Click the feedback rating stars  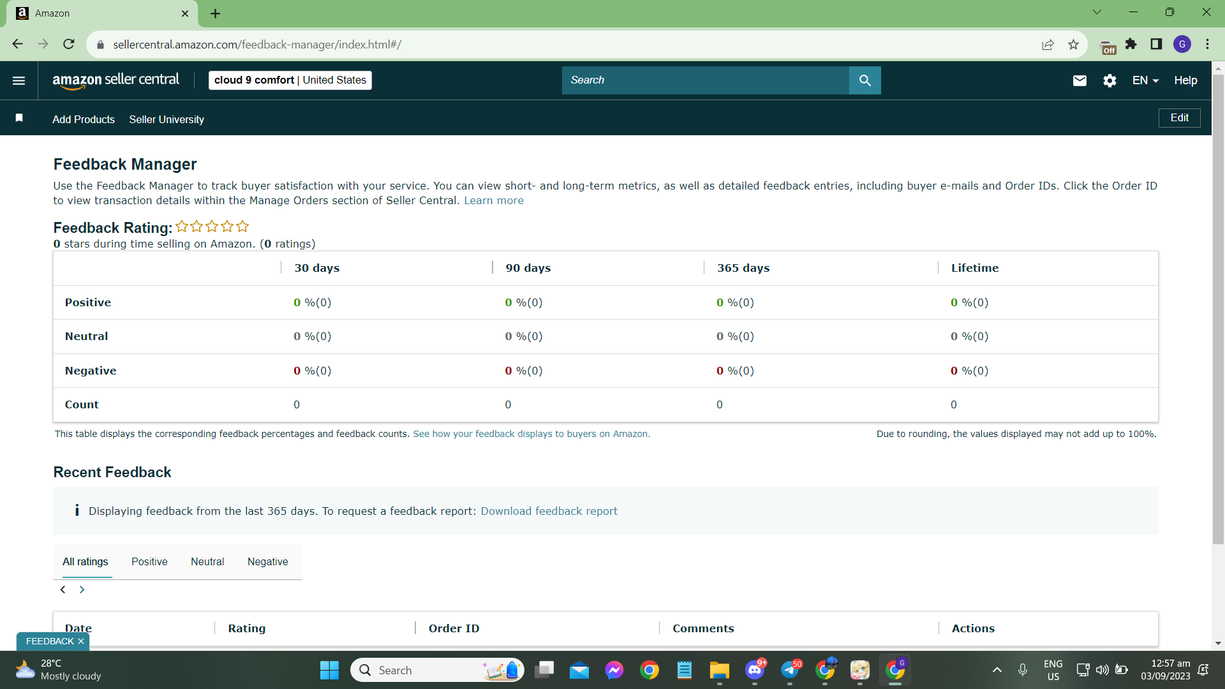pos(212,226)
